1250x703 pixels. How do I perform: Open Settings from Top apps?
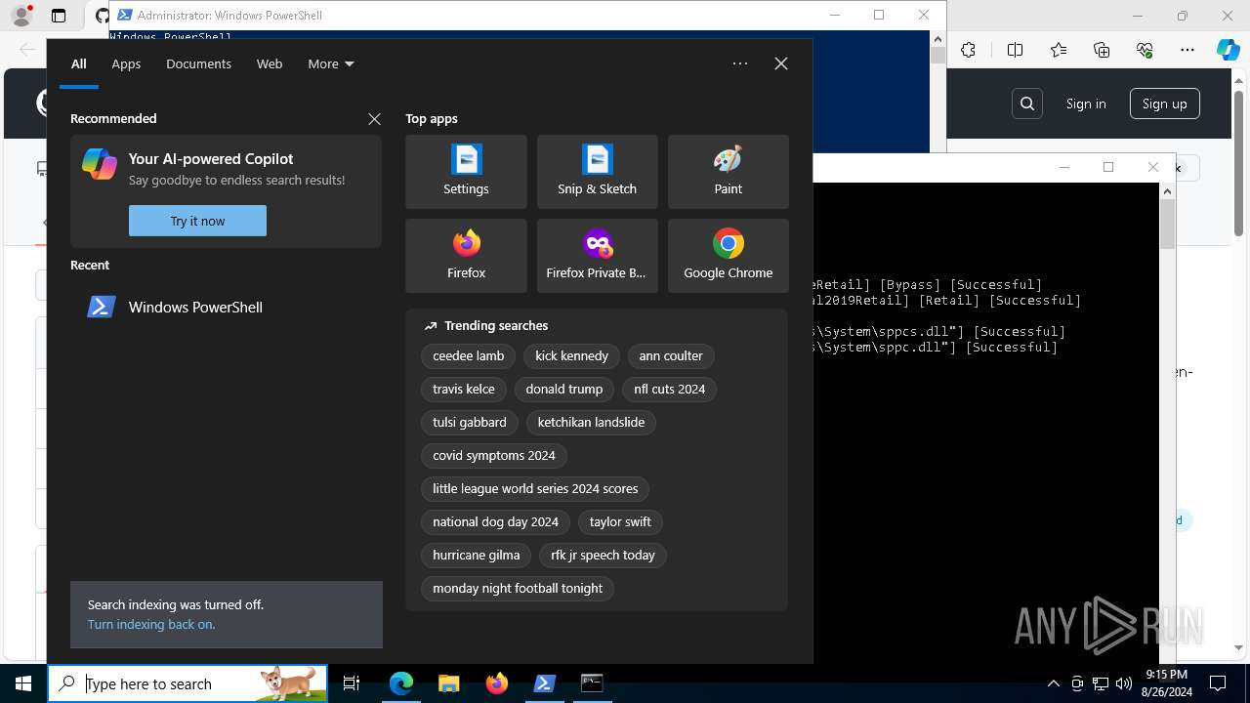click(466, 172)
